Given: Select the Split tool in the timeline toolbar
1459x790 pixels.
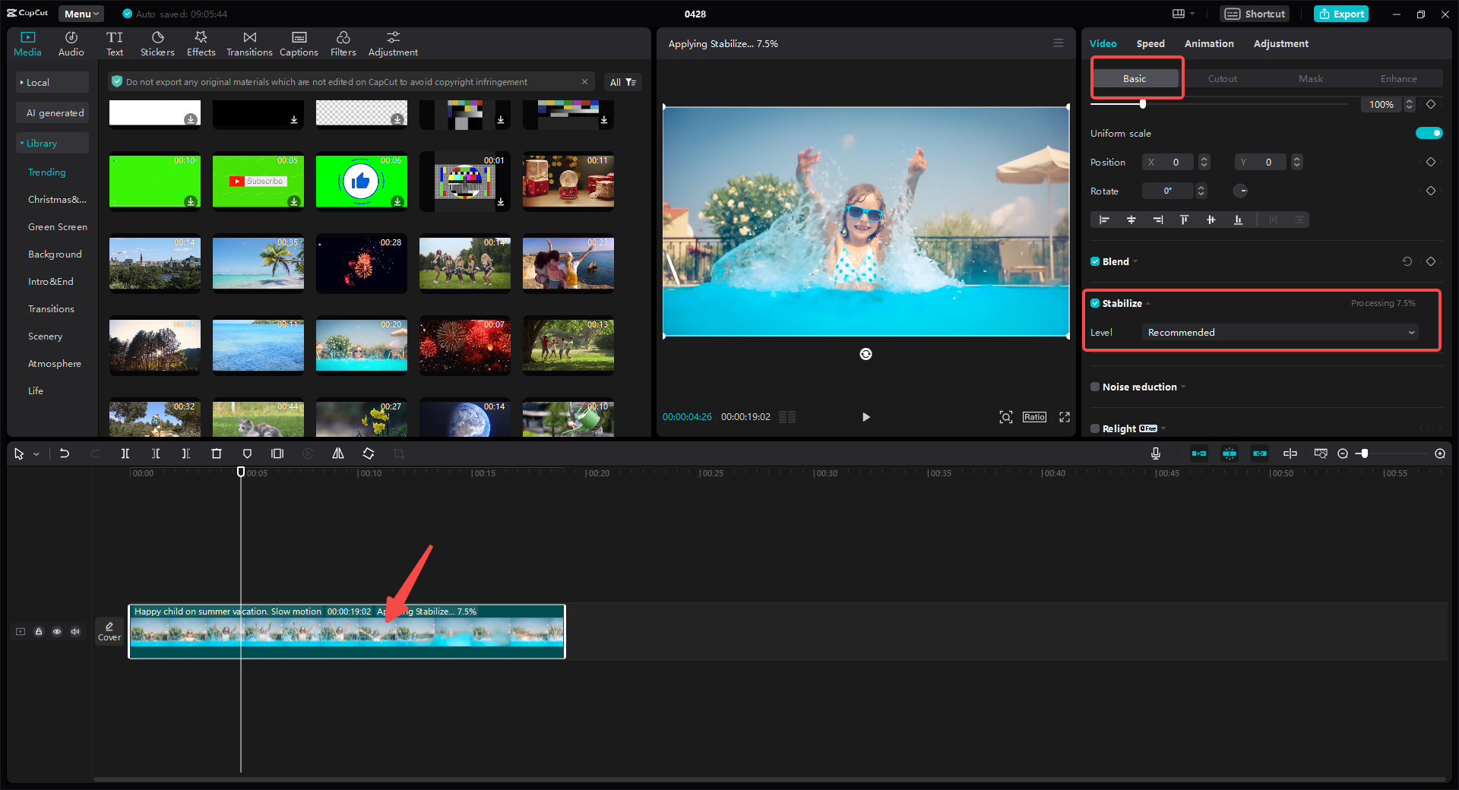Looking at the screenshot, I should 125,453.
